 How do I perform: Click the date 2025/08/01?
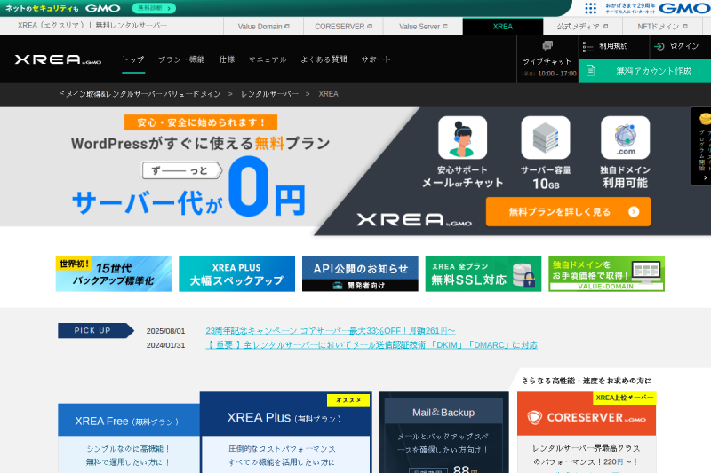click(165, 331)
